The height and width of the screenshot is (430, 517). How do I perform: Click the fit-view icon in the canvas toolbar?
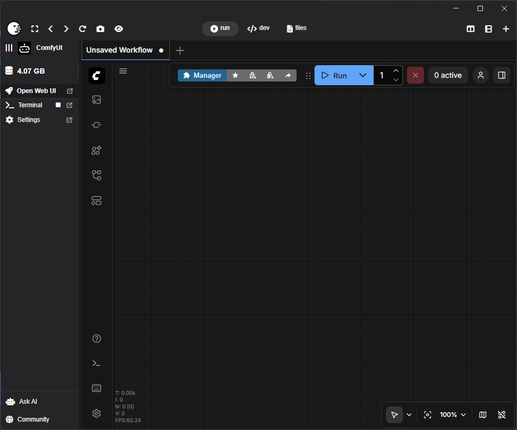(427, 415)
